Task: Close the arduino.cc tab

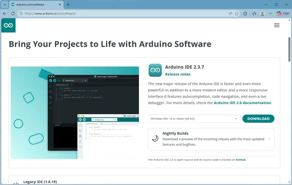Action: (60, 4)
